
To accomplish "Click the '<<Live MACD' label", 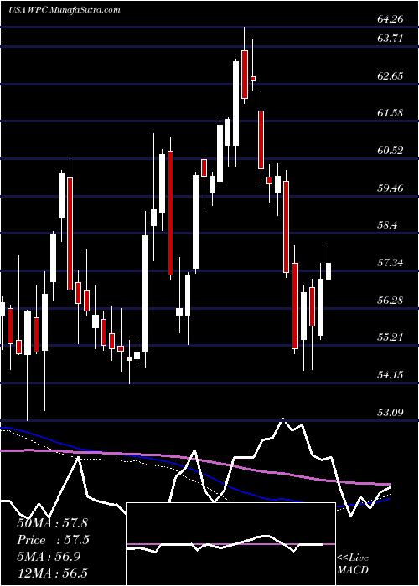I will 353,563.
